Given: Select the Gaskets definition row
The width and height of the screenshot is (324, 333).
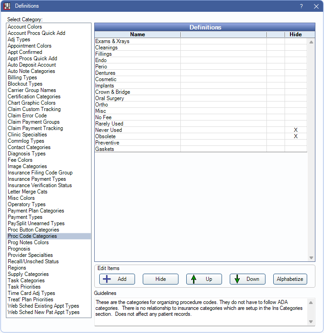Looking at the screenshot, I should tap(105, 149).
